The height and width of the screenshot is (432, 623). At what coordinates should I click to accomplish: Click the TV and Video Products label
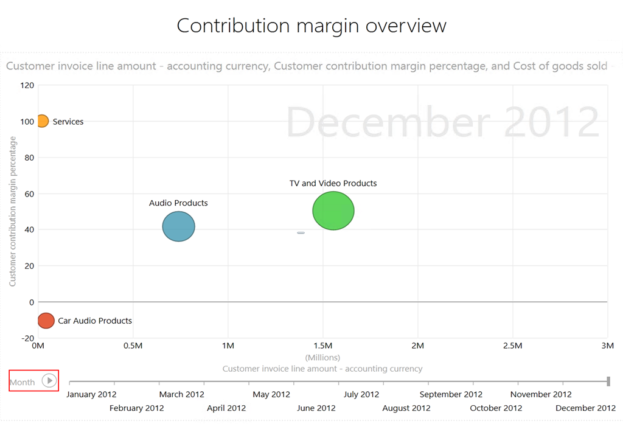point(333,183)
